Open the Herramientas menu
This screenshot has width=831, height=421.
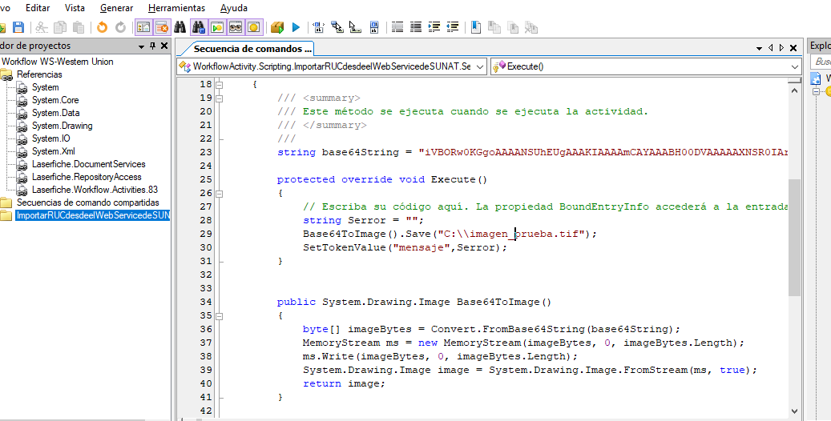pyautogui.click(x=176, y=7)
